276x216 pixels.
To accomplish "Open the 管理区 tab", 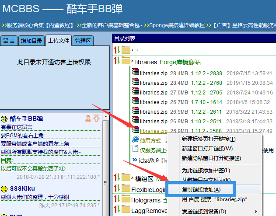I will [x=83, y=41].
